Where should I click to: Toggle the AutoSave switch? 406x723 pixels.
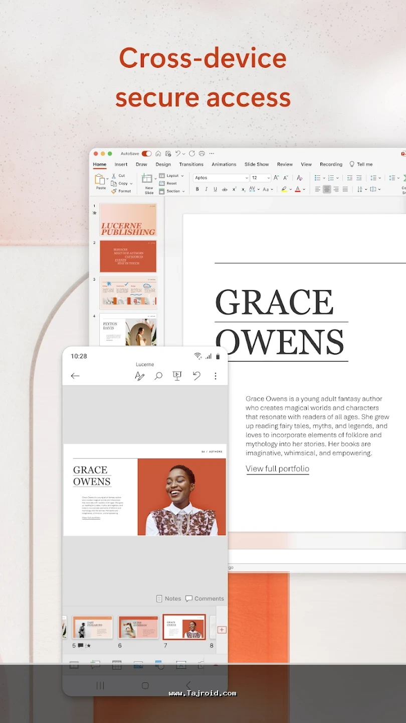(146, 154)
